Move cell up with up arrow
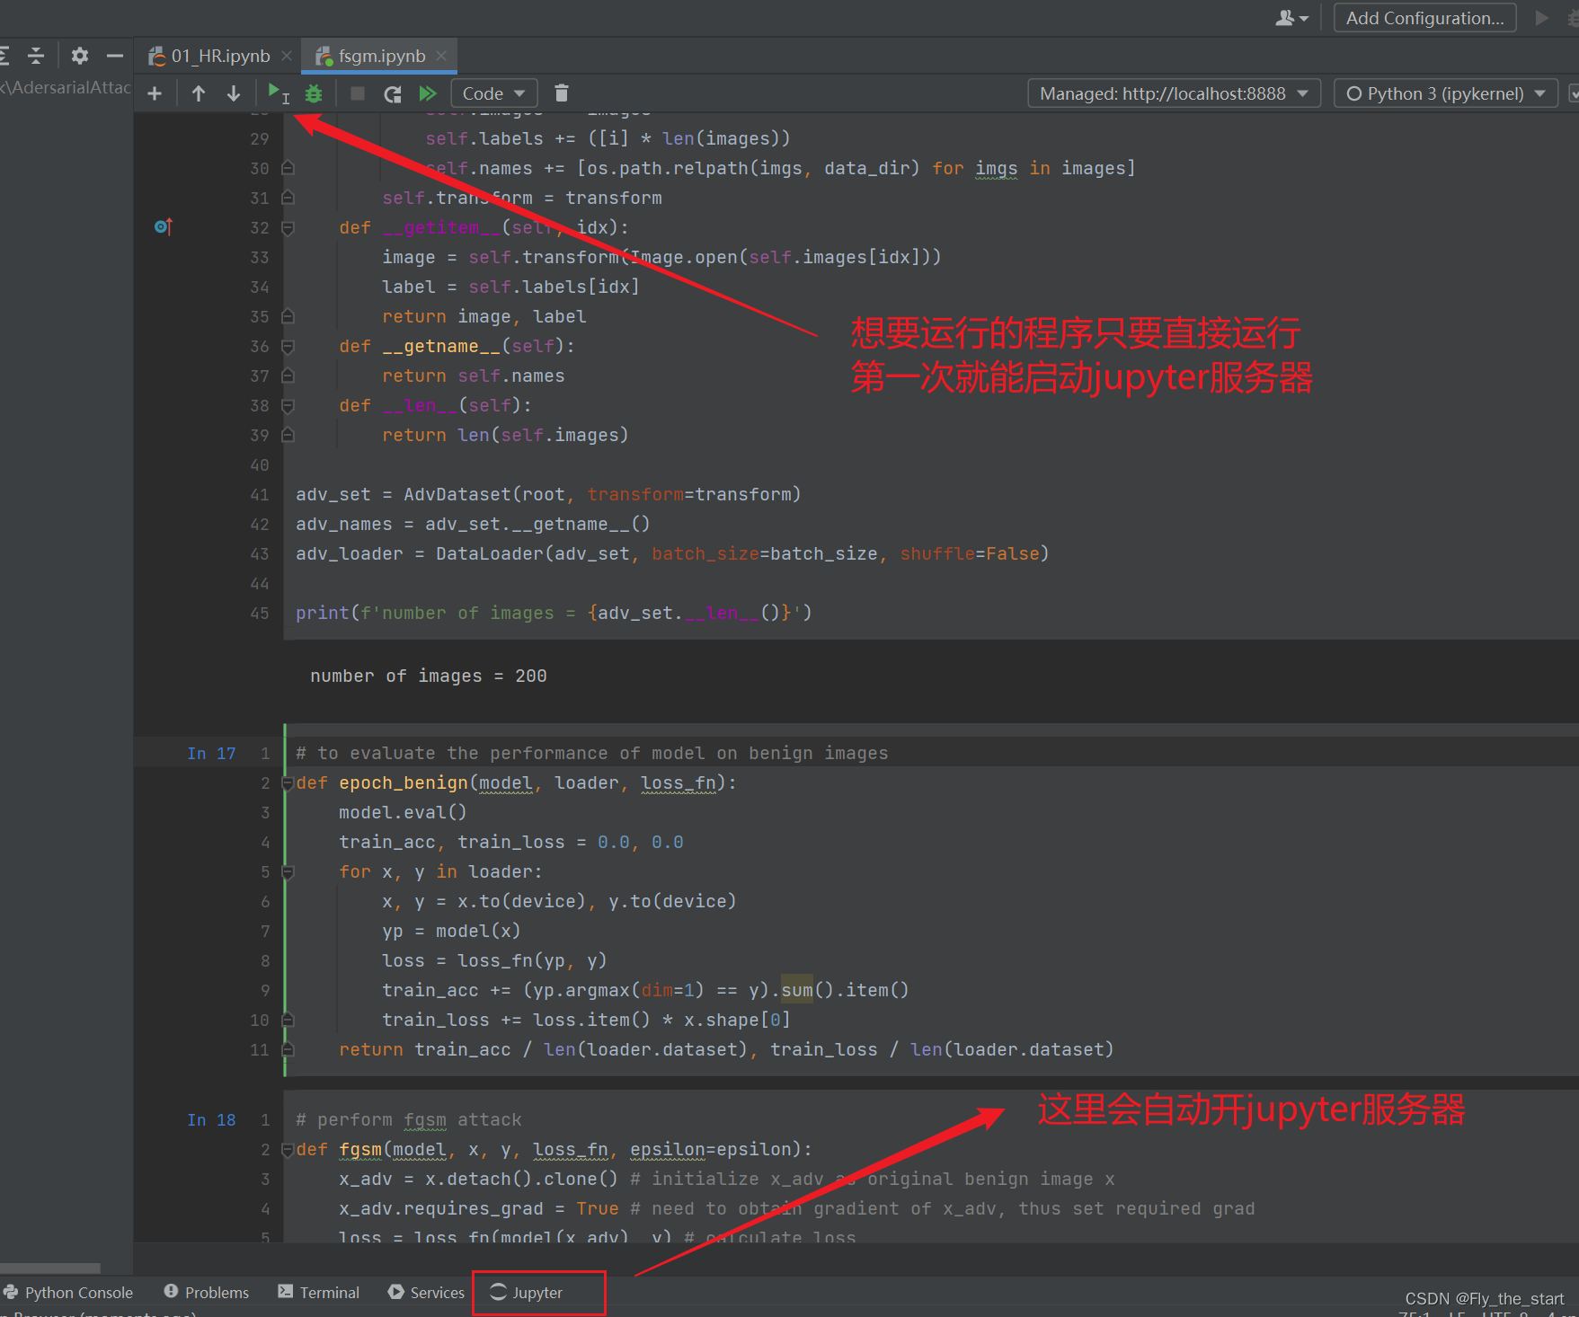The width and height of the screenshot is (1579, 1317). pos(199,93)
